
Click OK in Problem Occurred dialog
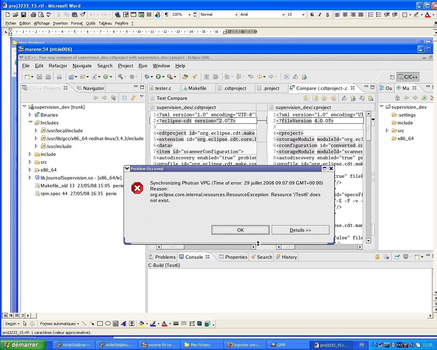(240, 230)
